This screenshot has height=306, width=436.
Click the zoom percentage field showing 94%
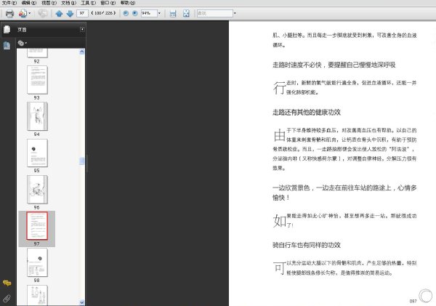(149, 13)
